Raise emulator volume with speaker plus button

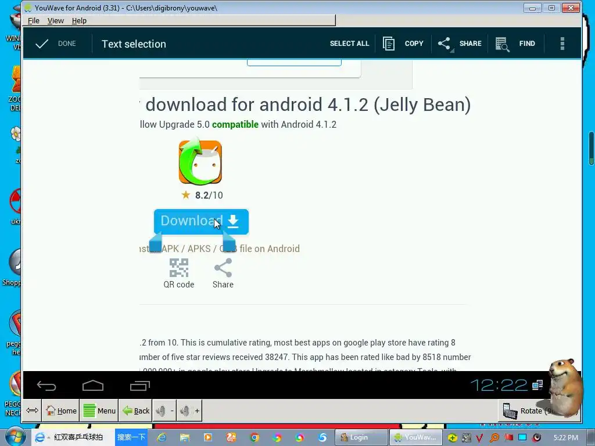(x=189, y=411)
